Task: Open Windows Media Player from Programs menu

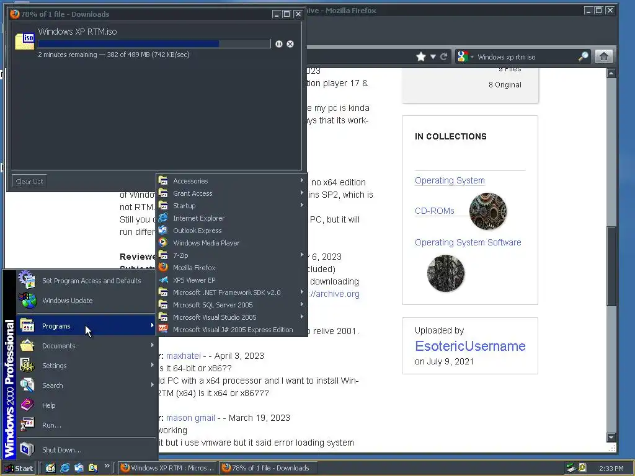Action: click(232, 243)
